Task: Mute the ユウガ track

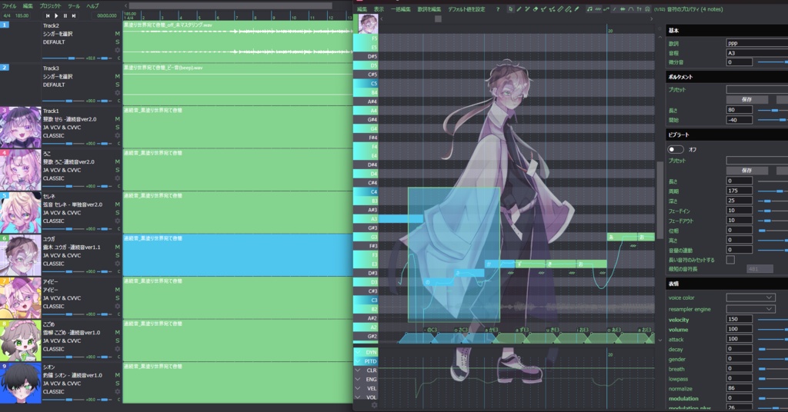Action: tap(118, 247)
